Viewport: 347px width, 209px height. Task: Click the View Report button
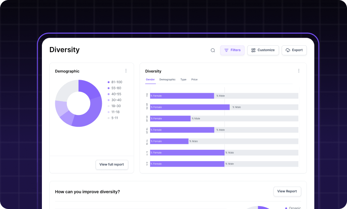tap(287, 191)
